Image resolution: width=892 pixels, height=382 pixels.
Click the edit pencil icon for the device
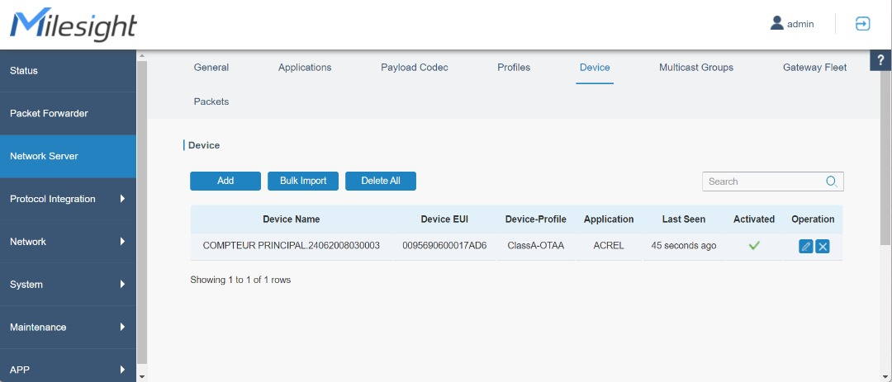[805, 247]
